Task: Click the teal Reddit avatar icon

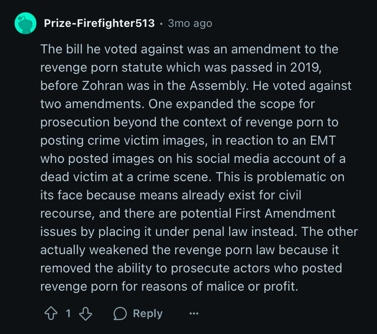Action: coord(25,23)
